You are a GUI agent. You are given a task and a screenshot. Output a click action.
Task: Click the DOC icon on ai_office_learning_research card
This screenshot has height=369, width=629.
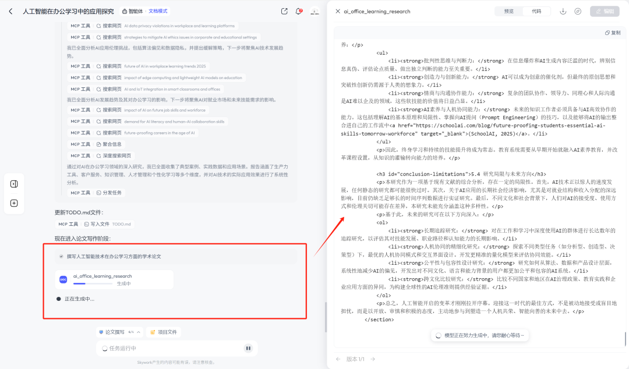(x=63, y=279)
